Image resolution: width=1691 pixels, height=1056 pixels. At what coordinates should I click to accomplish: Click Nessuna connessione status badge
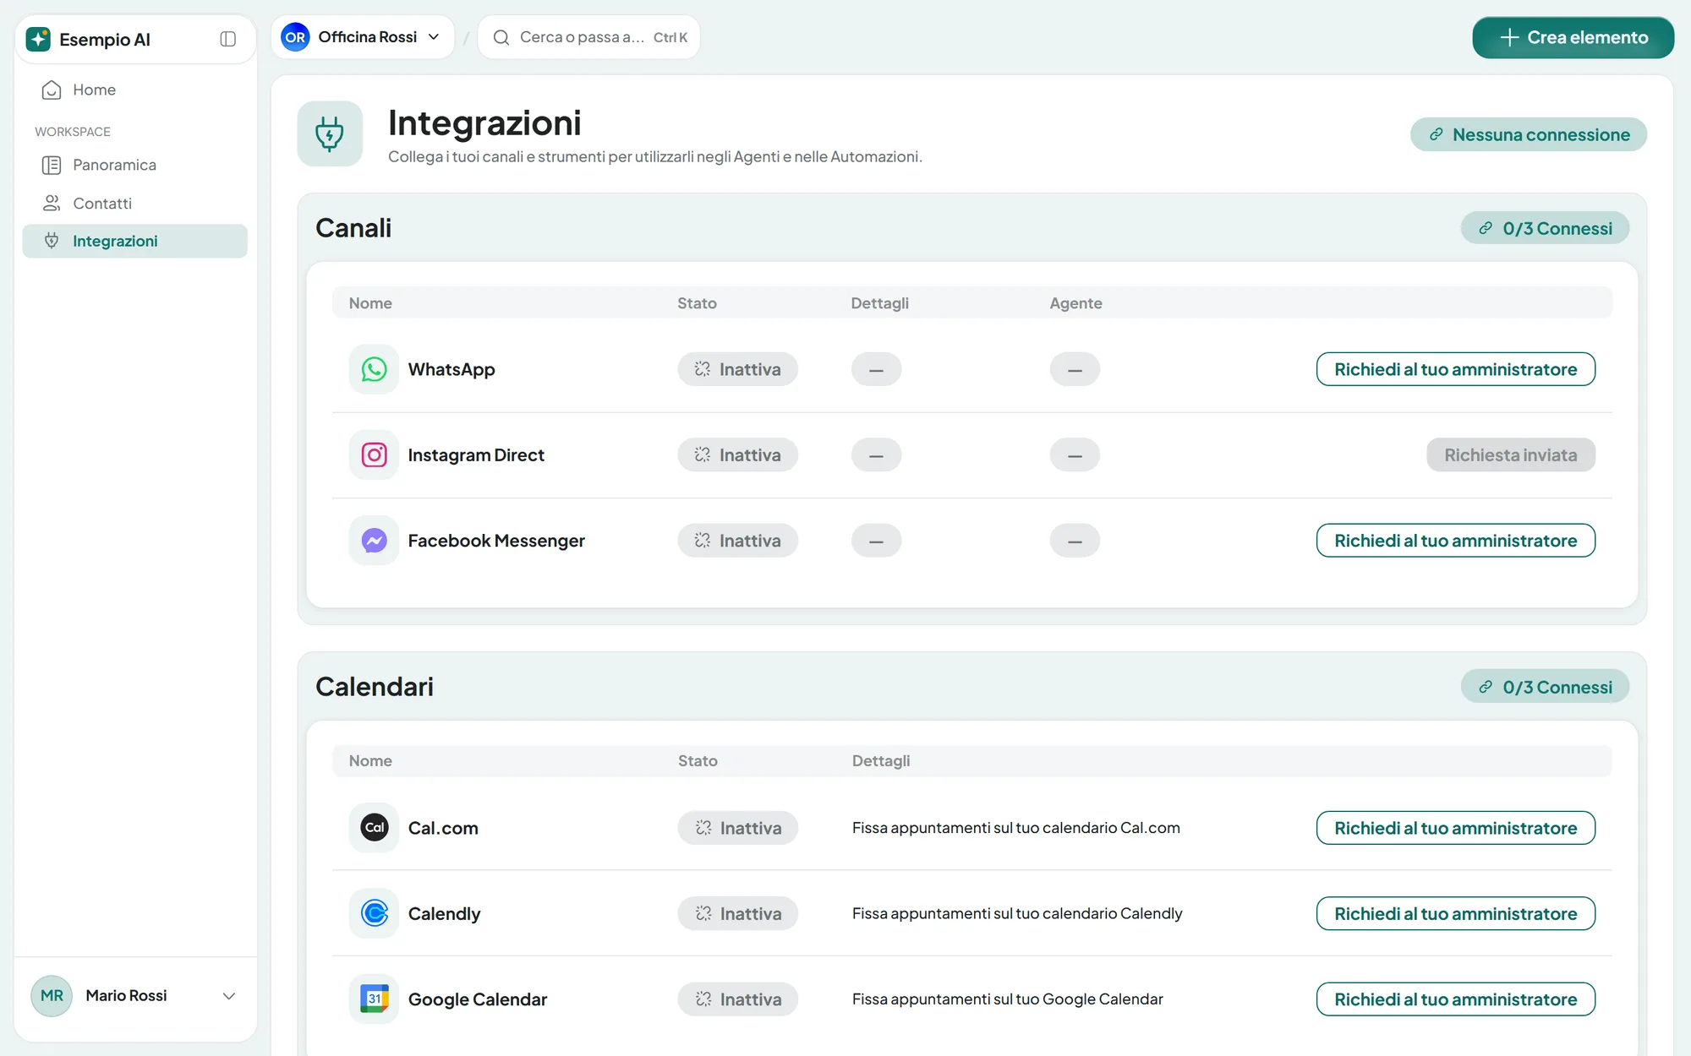pyautogui.click(x=1529, y=134)
